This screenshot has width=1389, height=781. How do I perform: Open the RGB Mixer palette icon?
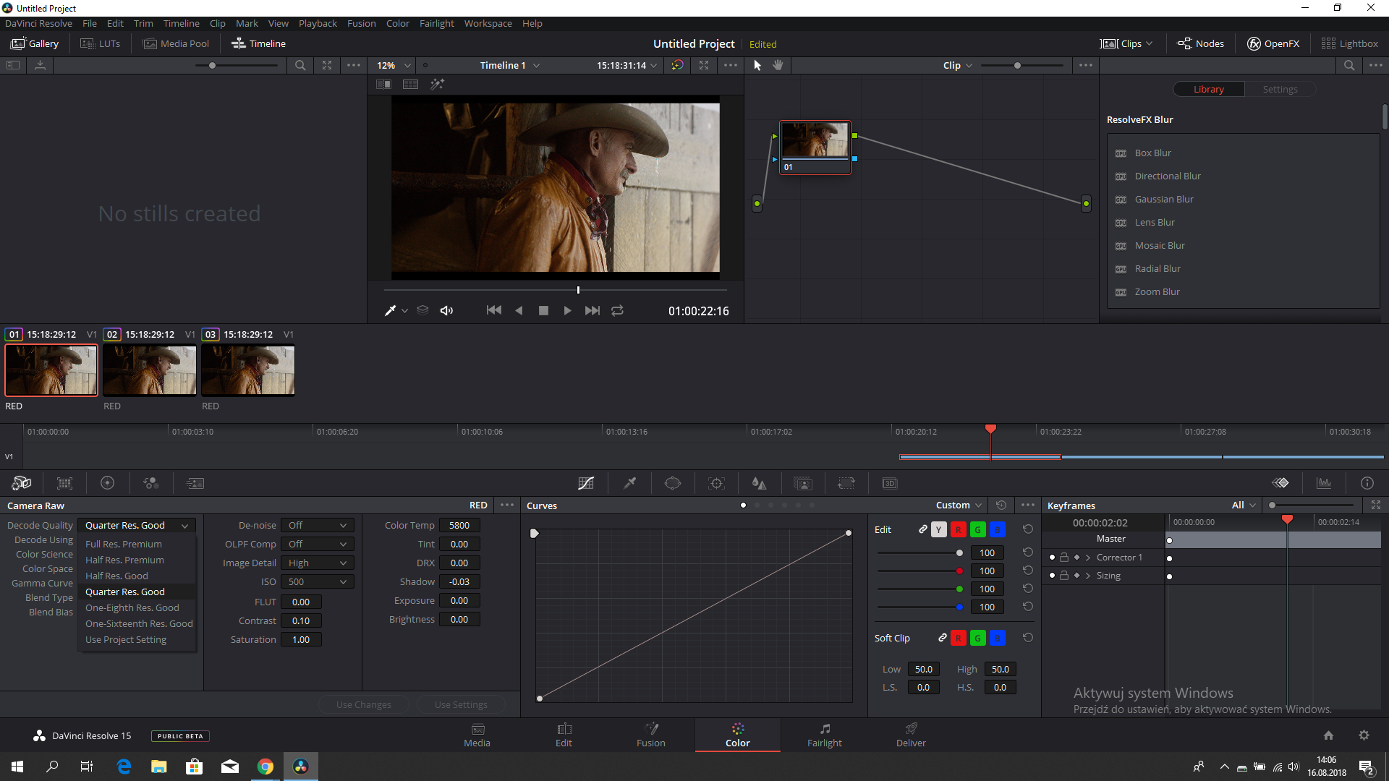click(150, 483)
